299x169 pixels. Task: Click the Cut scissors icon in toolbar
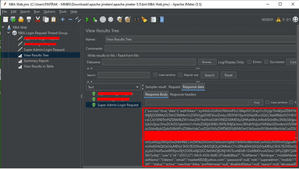point(38,20)
